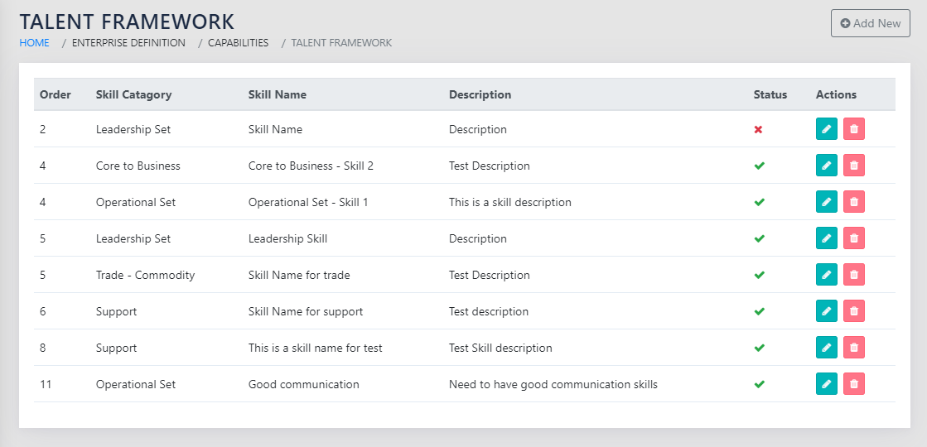The height and width of the screenshot is (447, 927).
Task: Click the green check status for 'Good communication'
Action: pos(759,384)
